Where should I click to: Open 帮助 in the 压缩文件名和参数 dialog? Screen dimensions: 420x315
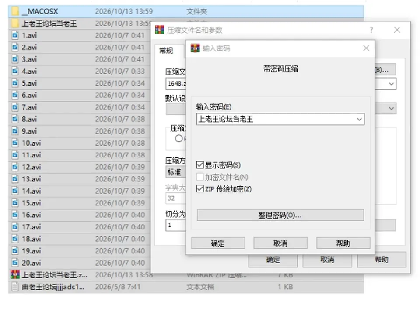pyautogui.click(x=381, y=260)
